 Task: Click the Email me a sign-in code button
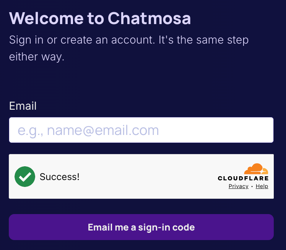[x=141, y=227]
